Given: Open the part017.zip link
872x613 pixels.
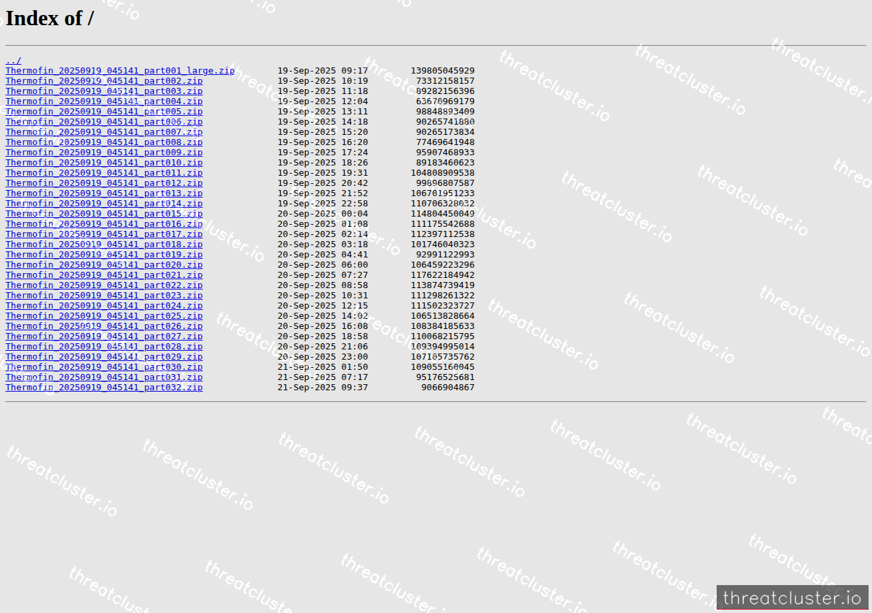Looking at the screenshot, I should pyautogui.click(x=104, y=234).
